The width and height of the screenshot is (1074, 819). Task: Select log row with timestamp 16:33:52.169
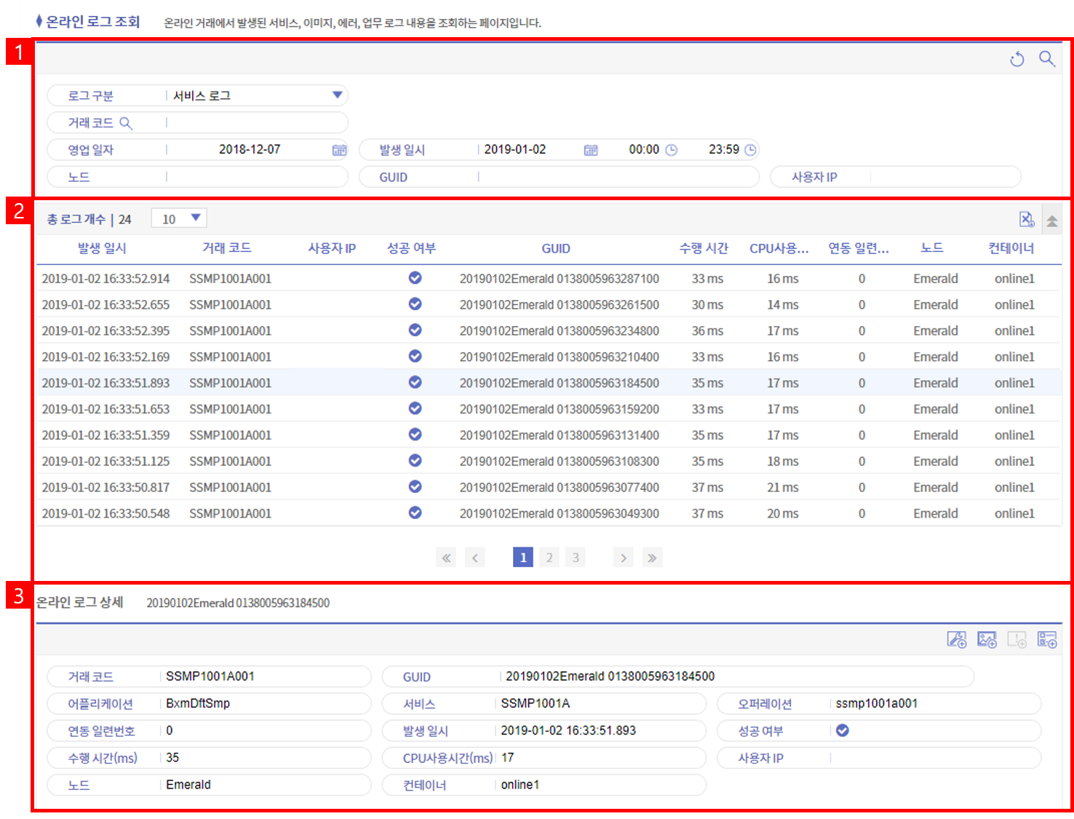click(x=549, y=357)
